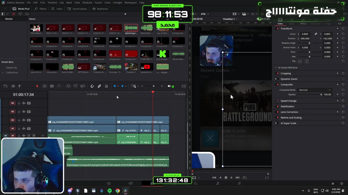Open the Workspace menu
This screenshot has width=348, height=195.
coord(130,2)
